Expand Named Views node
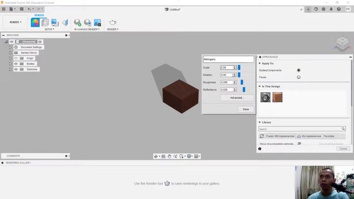Viewport: 354px width, 199px height. tap(10, 53)
